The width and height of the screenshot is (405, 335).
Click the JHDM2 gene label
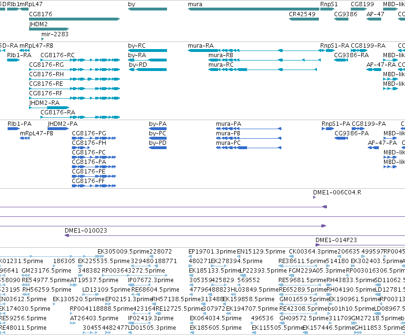[38, 24]
